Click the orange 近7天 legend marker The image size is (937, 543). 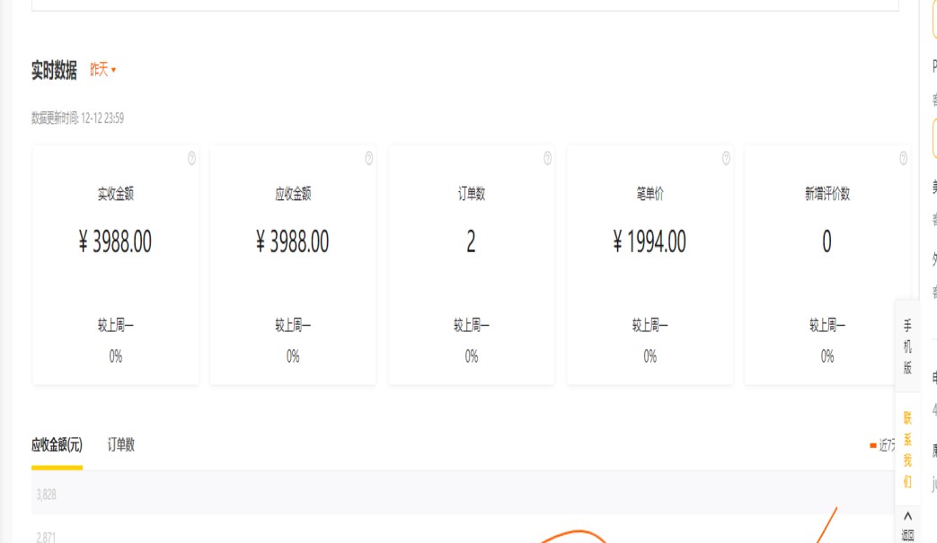(x=872, y=445)
